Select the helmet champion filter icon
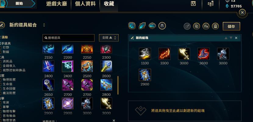253x122 pixels. point(162,26)
